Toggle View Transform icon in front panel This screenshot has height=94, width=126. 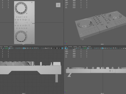click(62, 48)
